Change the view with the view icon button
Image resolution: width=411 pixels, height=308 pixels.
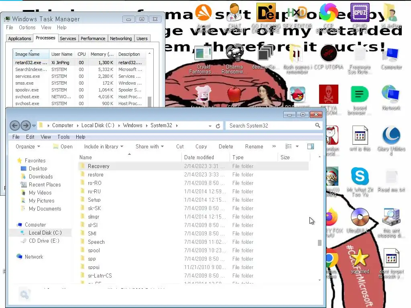289,146
